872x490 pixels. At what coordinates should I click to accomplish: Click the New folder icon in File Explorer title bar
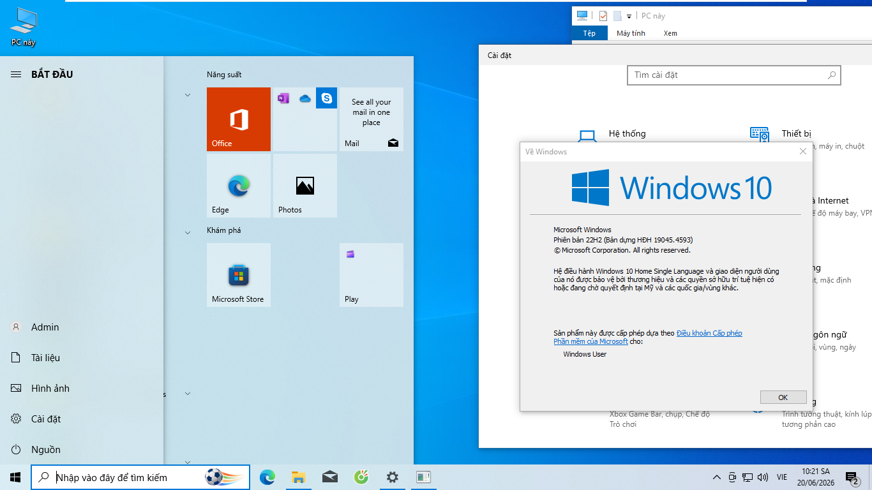click(617, 16)
